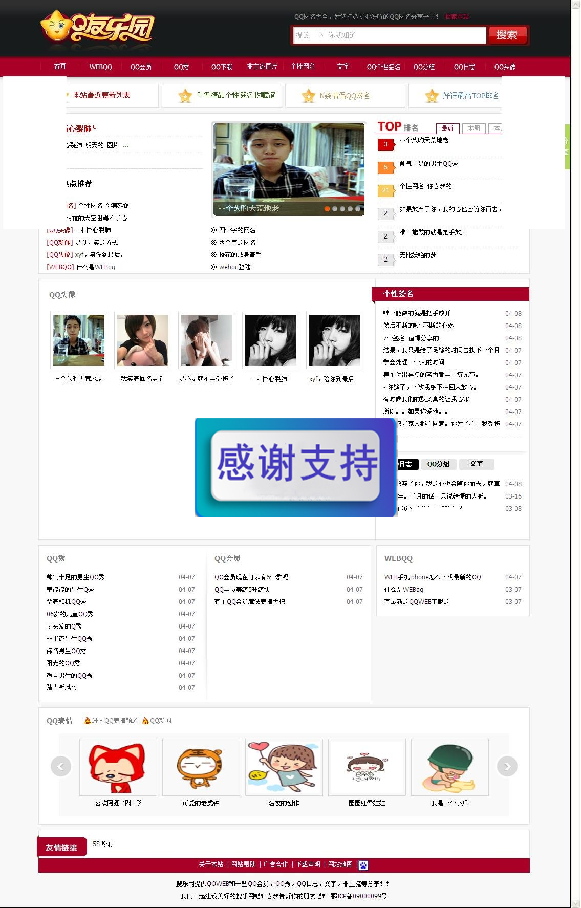
Task: Switch to QQ分组 tab below 个性签名
Action: pyautogui.click(x=439, y=464)
